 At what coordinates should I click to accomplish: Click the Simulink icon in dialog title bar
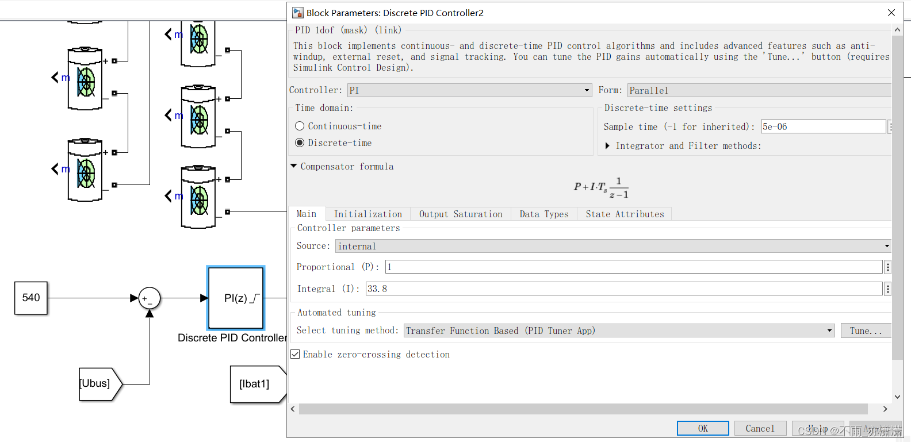(x=297, y=13)
